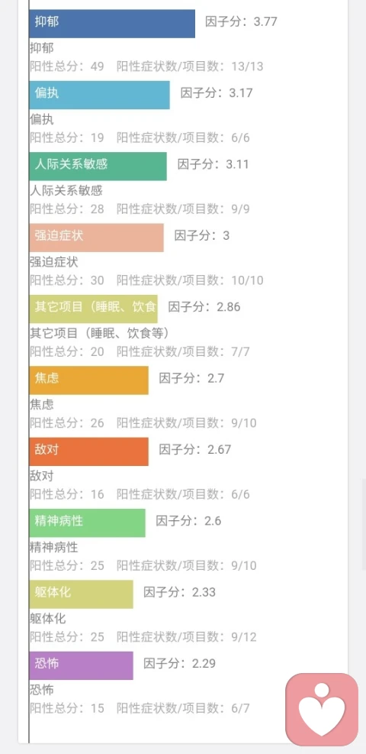Image resolution: width=366 pixels, height=754 pixels.
Task: Tap 其它项目（睡眠、饮食等）description text
Action: (99, 333)
